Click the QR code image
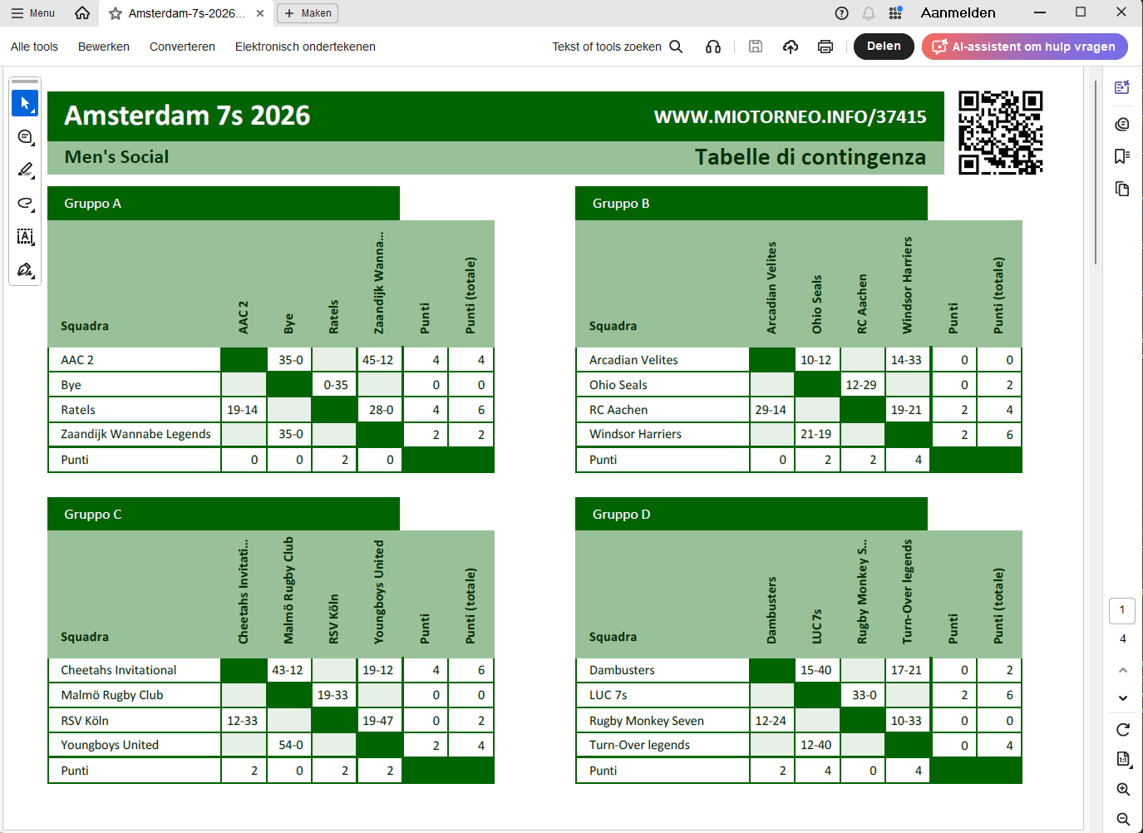Screen dimensions: 1143x833 [x=1001, y=133]
